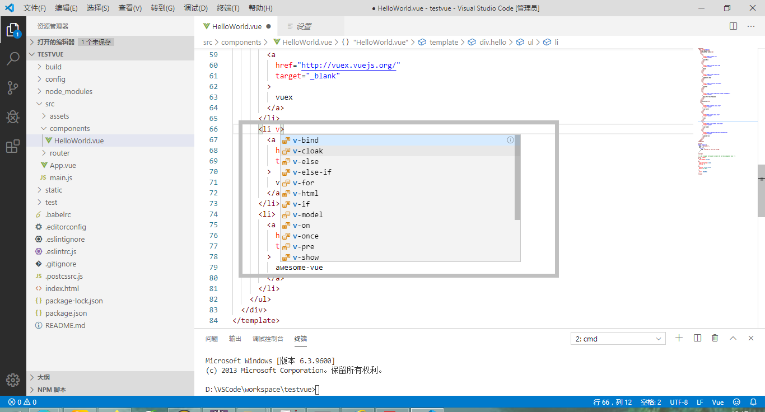This screenshot has height=412, width=765.
Task: Open notifications bell in status bar
Action: [752, 402]
